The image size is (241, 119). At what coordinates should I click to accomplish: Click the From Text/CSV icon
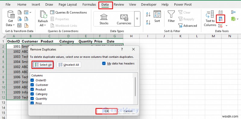(20, 12)
